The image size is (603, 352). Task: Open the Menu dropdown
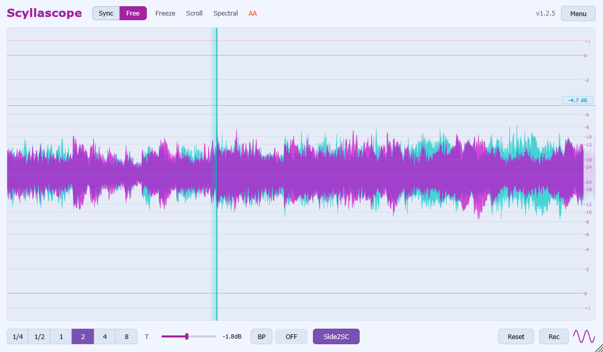tap(578, 13)
